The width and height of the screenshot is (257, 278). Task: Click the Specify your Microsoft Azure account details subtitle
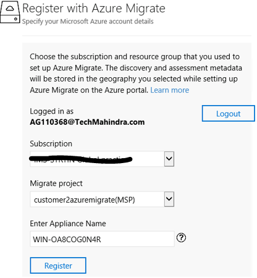(x=88, y=22)
